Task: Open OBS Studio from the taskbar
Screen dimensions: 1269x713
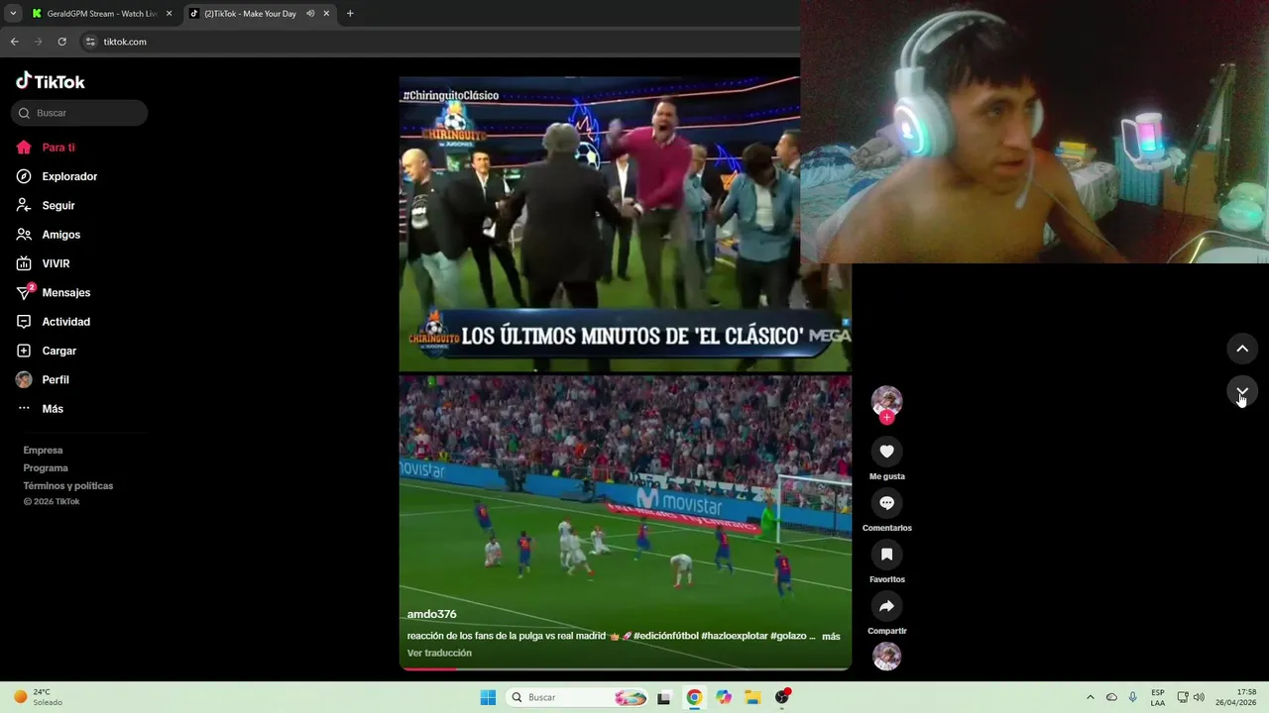Action: click(782, 697)
